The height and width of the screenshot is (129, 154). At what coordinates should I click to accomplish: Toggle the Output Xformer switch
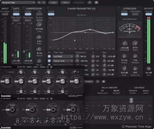pos(149,14)
